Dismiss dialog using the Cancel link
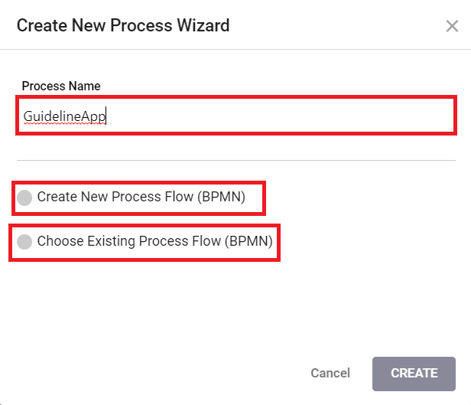Screen dimensions: 471x405 click(330, 373)
